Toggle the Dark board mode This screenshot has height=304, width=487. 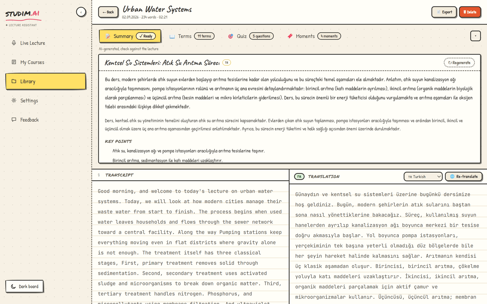click(24, 286)
